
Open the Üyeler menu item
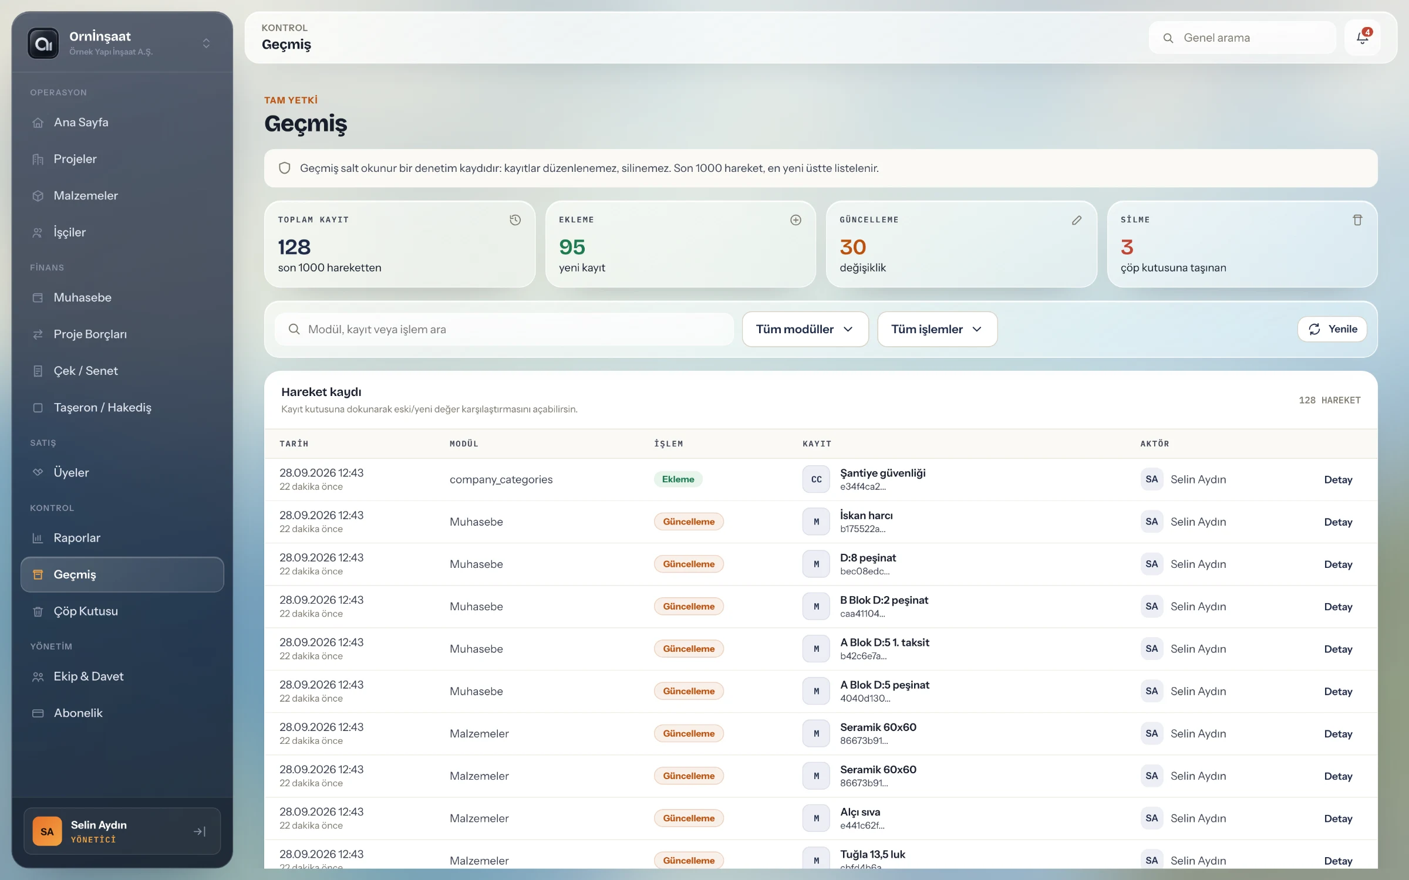[x=122, y=472]
